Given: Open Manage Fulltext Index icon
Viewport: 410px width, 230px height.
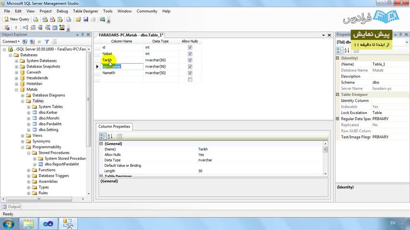Looking at the screenshot, I should (40, 28).
